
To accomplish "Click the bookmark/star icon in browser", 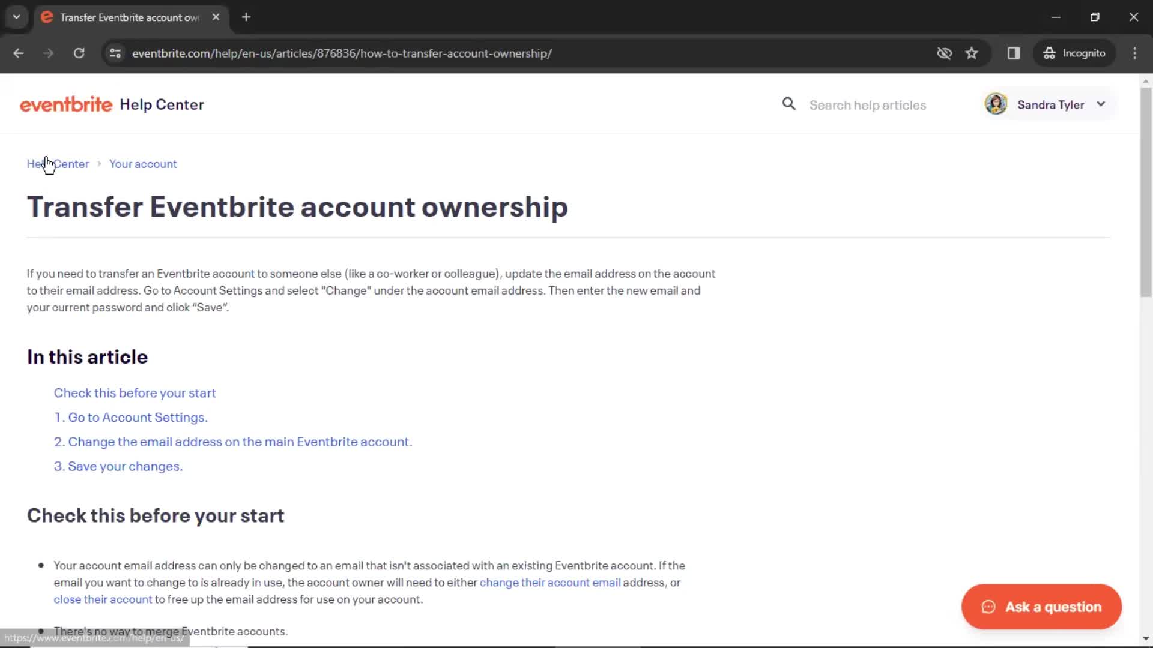I will (x=972, y=53).
